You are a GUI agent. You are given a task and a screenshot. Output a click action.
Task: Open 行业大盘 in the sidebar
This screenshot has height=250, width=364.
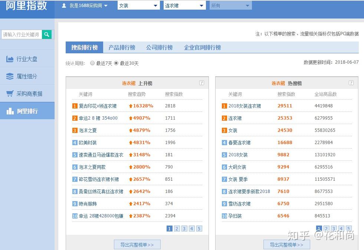pos(27,59)
